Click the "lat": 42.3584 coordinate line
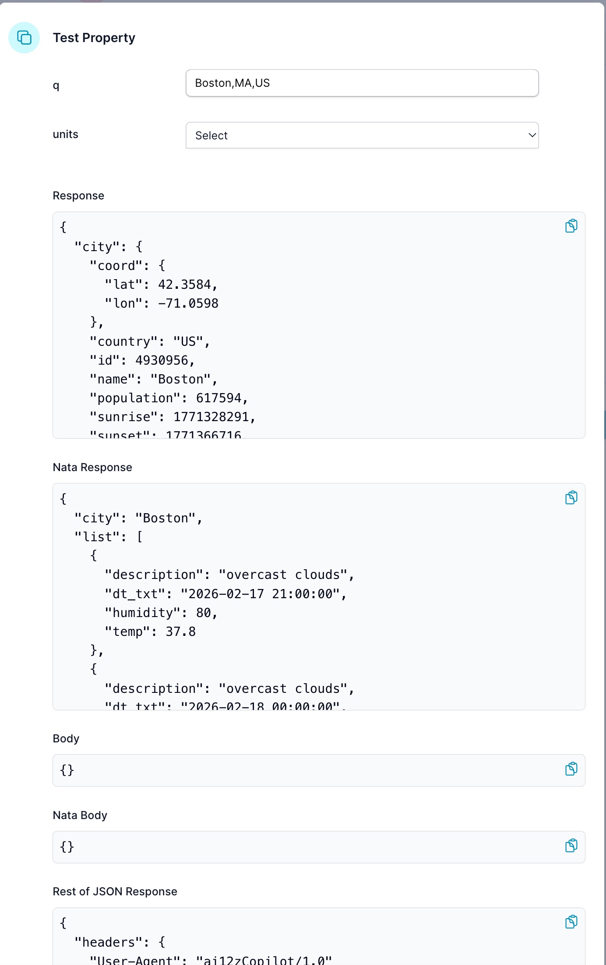This screenshot has width=606, height=965. click(161, 284)
